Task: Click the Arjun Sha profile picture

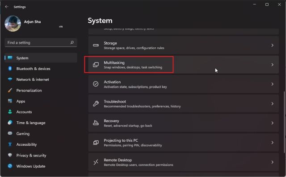Action: click(13, 24)
